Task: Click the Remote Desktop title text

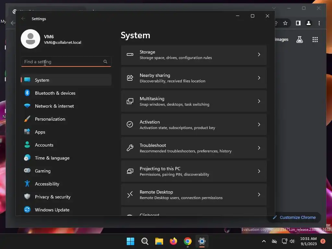Action: tap(156, 192)
